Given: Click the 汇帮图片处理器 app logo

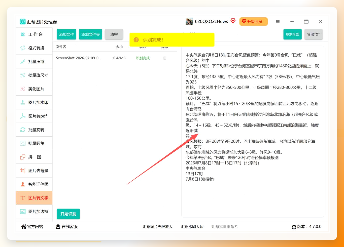Looking at the screenshot, I should (x=23, y=22).
